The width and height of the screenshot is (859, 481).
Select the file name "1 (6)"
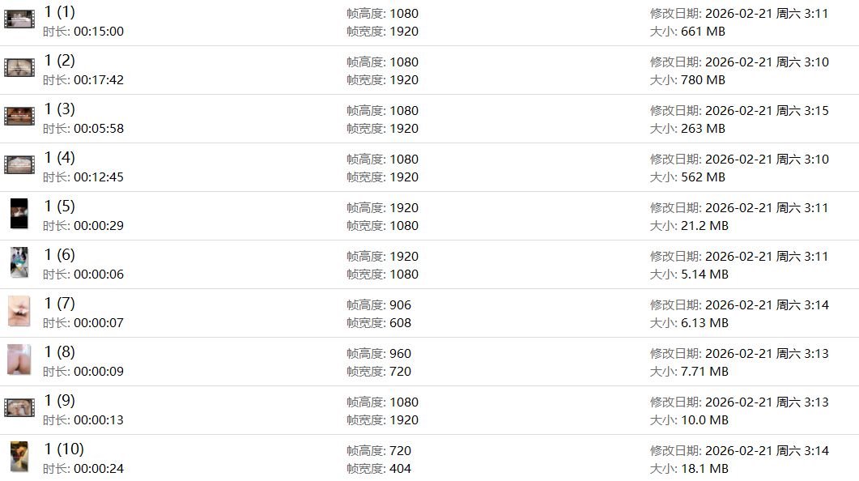pos(59,255)
